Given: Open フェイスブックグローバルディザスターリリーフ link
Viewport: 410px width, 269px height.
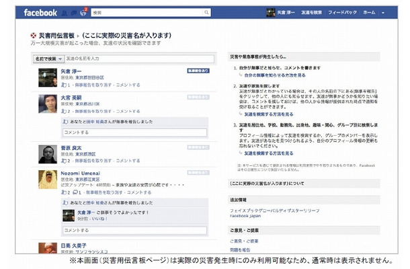Looking at the screenshot, I should (x=274, y=210).
